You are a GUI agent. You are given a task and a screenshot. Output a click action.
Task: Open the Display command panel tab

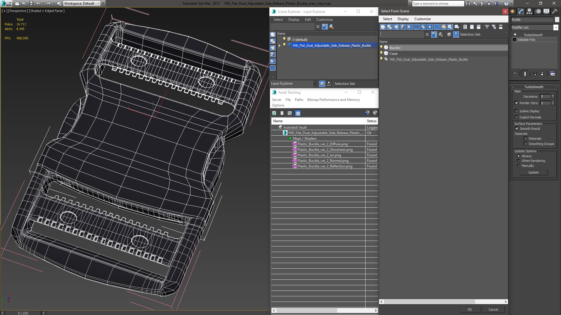[546, 11]
